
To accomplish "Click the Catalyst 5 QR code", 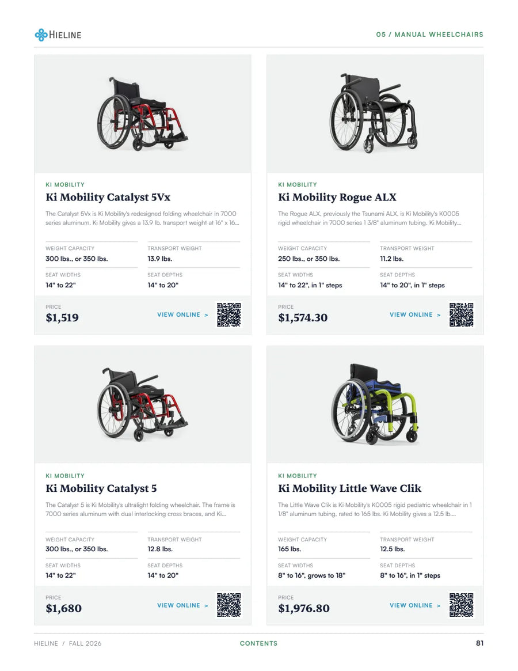I will click(229, 605).
